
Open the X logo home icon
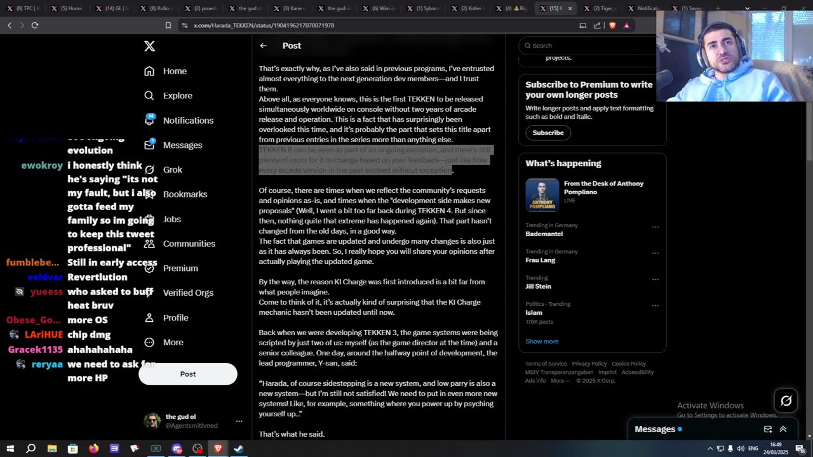pyautogui.click(x=149, y=46)
